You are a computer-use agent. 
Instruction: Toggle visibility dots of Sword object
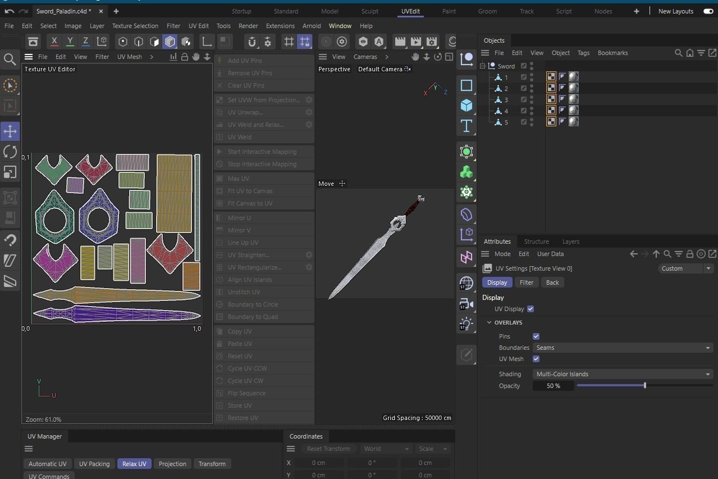pyautogui.click(x=532, y=66)
